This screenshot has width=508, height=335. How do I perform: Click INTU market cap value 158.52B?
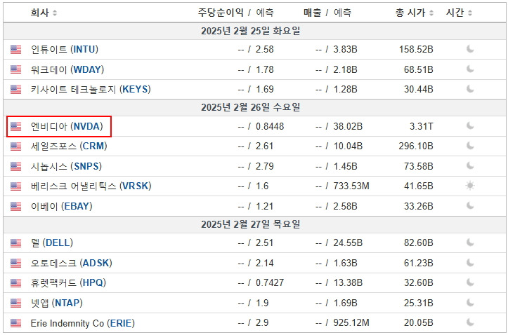[x=416, y=50]
